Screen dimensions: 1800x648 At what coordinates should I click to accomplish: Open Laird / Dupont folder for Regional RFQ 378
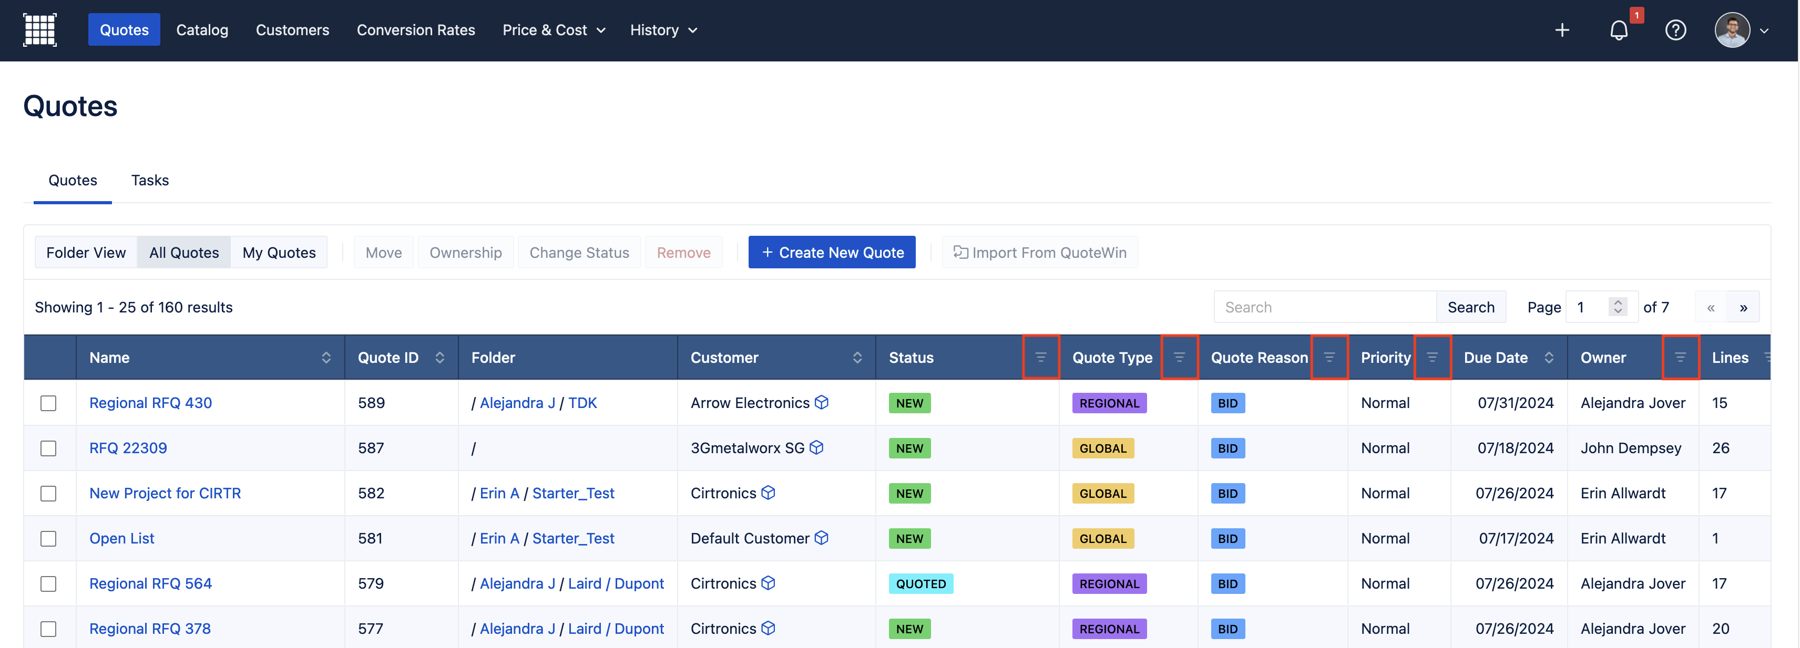click(x=616, y=629)
